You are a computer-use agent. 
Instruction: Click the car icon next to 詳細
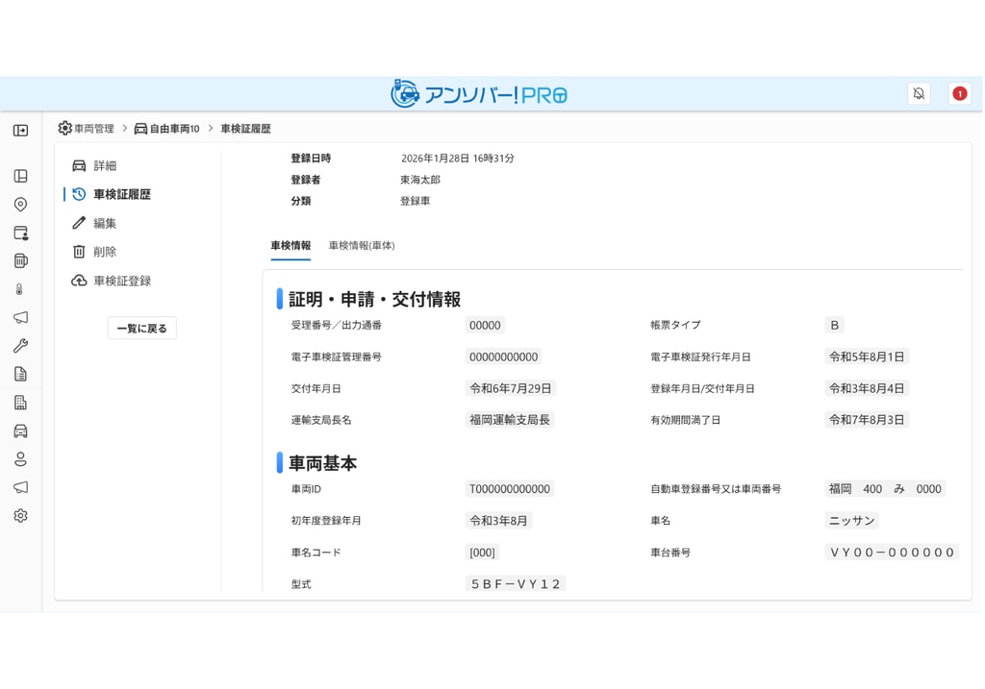(x=79, y=165)
